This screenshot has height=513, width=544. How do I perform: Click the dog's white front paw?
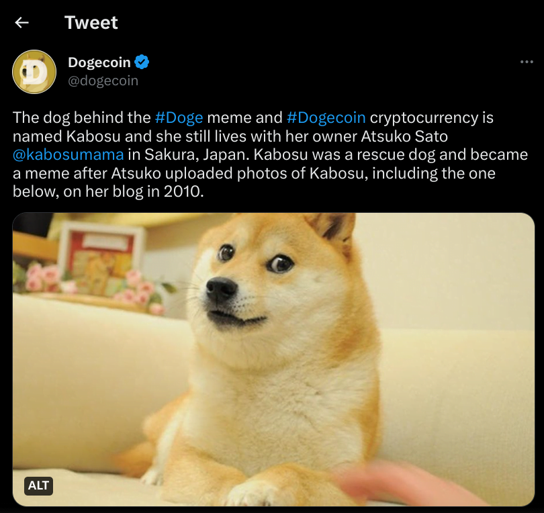point(251,494)
